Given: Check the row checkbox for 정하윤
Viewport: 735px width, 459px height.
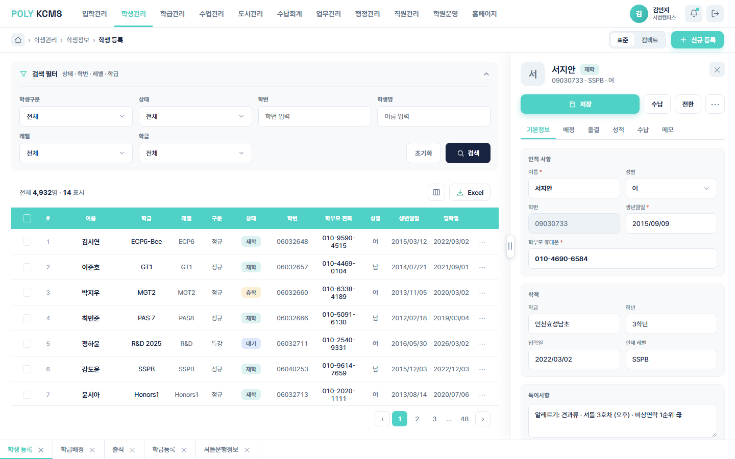Looking at the screenshot, I should click(27, 344).
